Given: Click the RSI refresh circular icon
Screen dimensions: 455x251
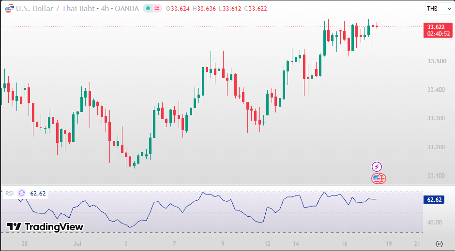Looking at the screenshot, I should 22,193.
